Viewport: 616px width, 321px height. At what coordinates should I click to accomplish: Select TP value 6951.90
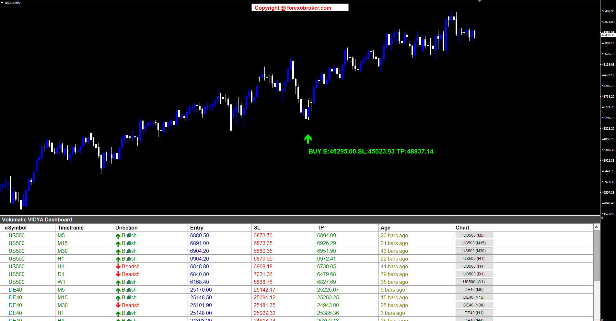click(326, 251)
